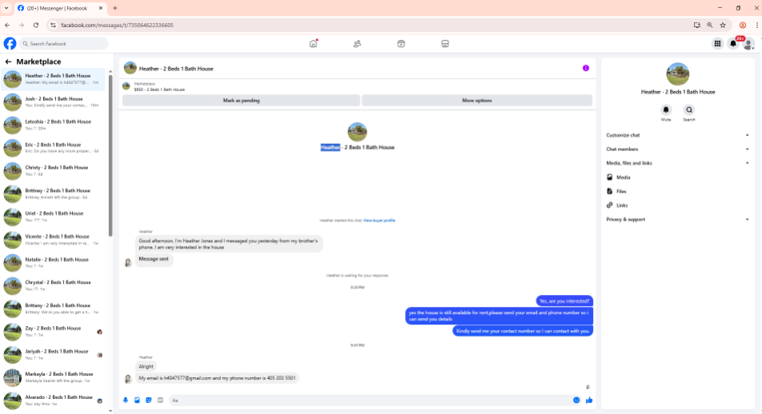Open the Jariyah conversation
762x414 pixels.
53,354
